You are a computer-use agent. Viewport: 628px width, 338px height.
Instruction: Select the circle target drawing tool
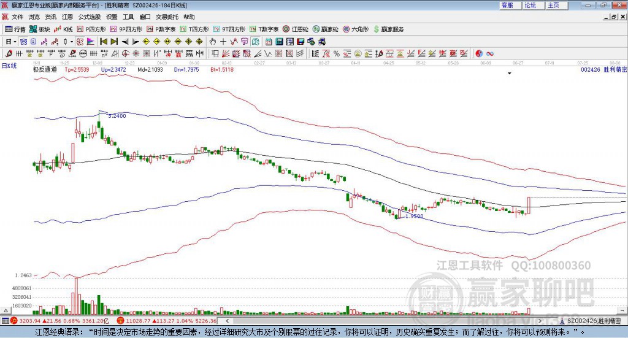125,53
